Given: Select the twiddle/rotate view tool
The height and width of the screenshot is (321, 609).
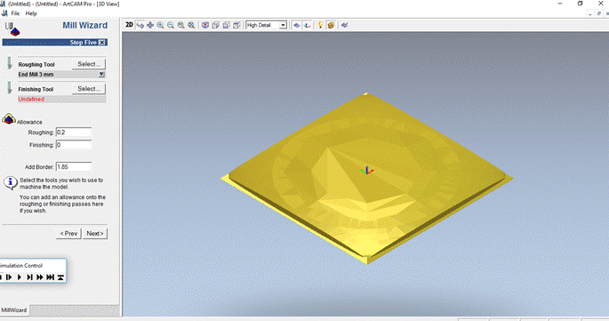Looking at the screenshot, I should 140,25.
